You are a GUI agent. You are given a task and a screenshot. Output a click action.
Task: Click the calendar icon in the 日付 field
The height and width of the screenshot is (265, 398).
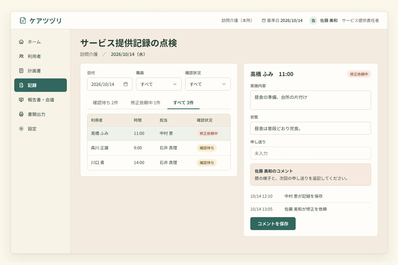click(x=126, y=84)
